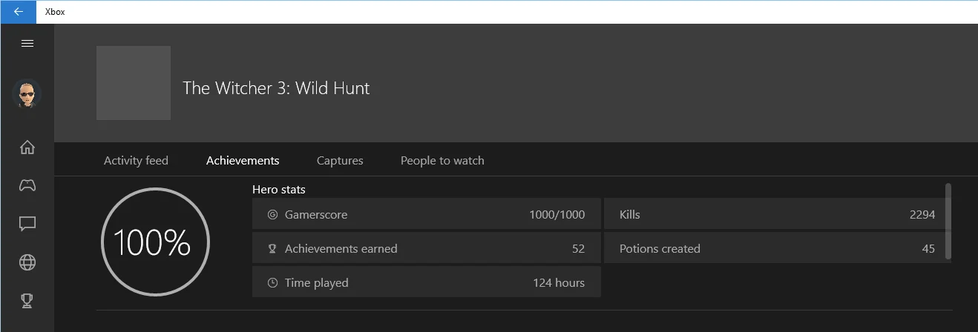The width and height of the screenshot is (978, 332).
Task: Select the Kills stat row
Action: [x=778, y=214]
